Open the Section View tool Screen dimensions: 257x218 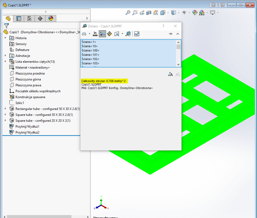pos(148,13)
